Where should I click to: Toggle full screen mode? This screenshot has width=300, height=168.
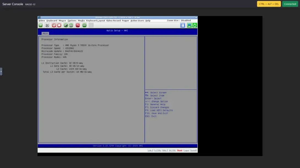[x=47, y=25]
